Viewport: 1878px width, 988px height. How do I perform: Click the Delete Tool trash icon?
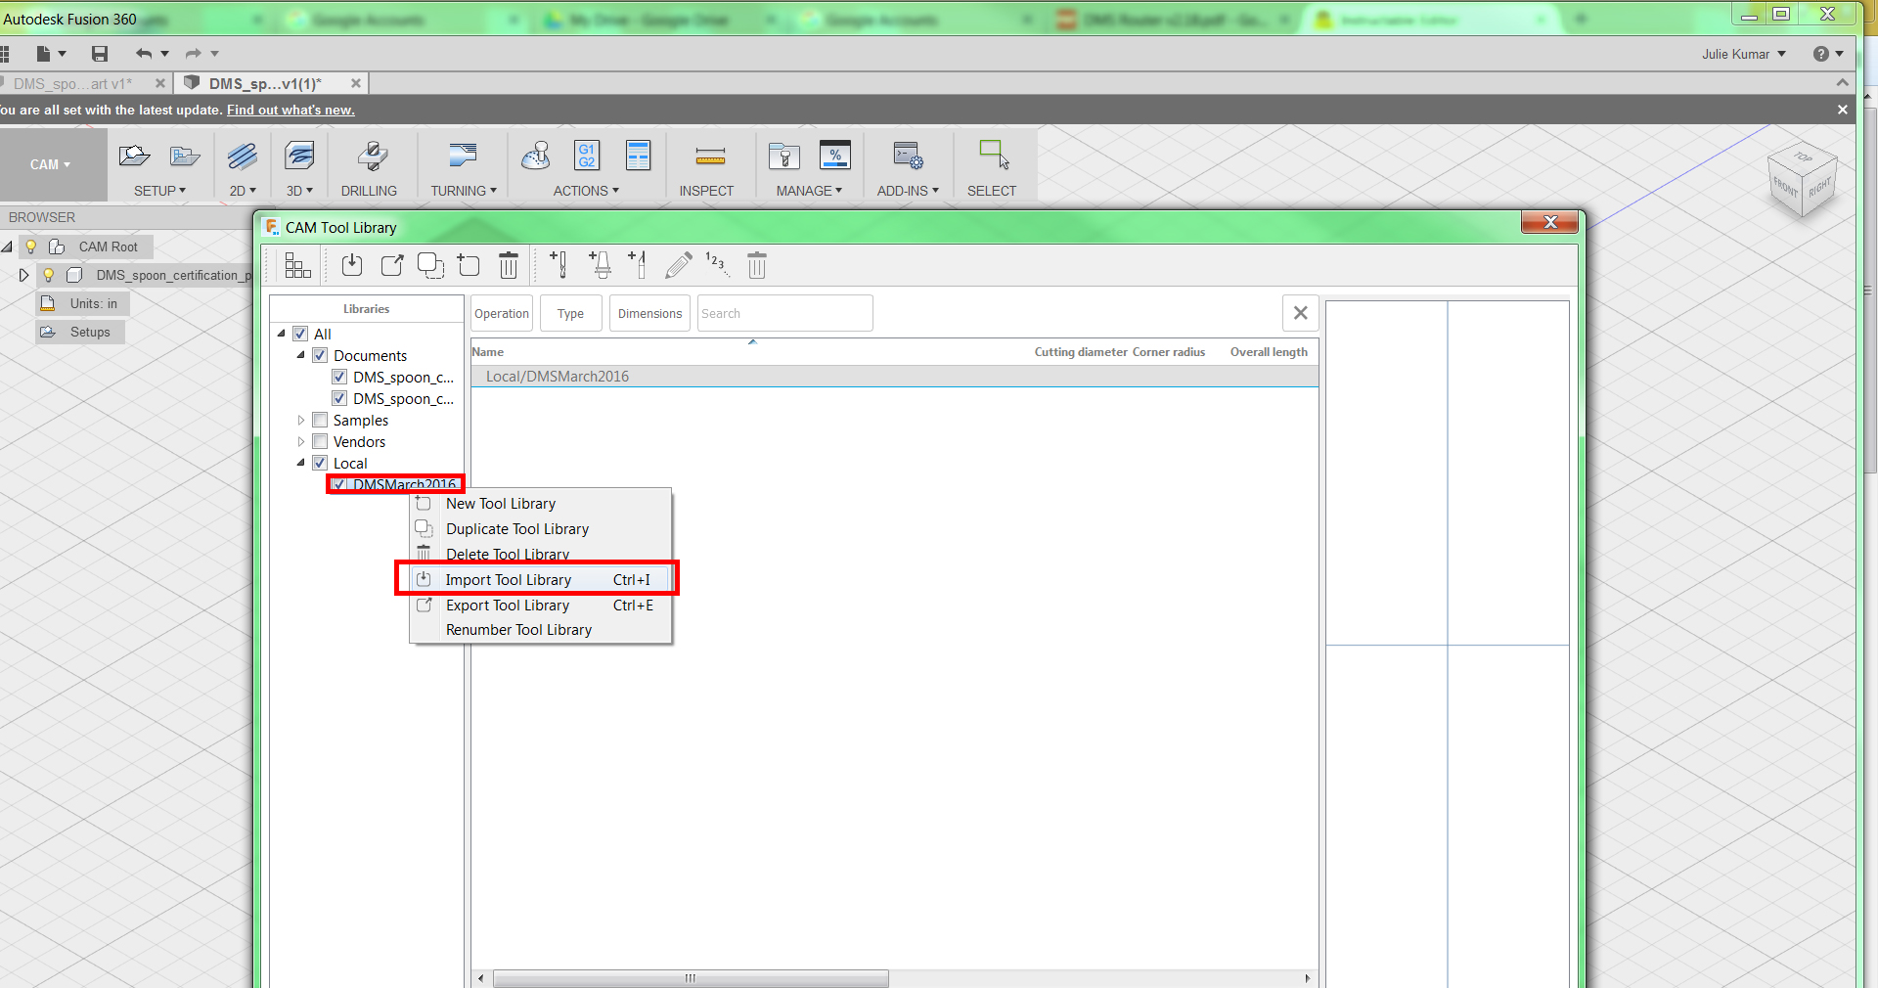757,265
